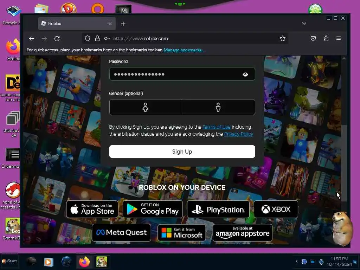Click the page vertical scrollbar thumb
This screenshot has width=360, height=270.
(x=344, y=163)
